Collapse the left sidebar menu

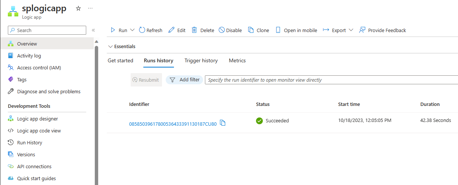click(93, 30)
